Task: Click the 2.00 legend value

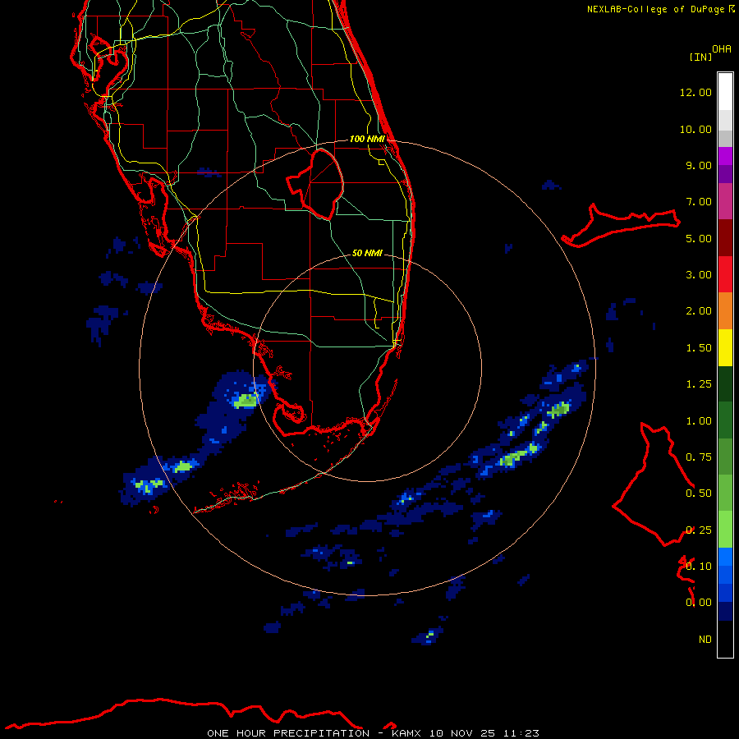Action: [699, 311]
